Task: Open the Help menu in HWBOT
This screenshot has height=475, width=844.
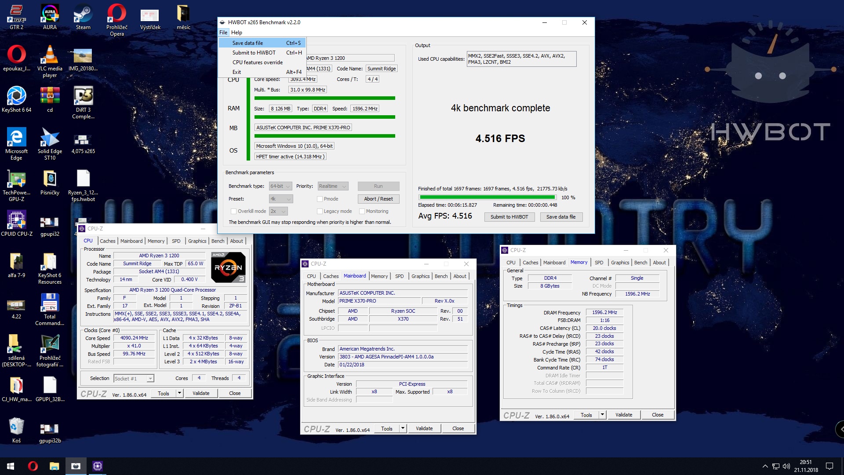Action: tap(236, 33)
